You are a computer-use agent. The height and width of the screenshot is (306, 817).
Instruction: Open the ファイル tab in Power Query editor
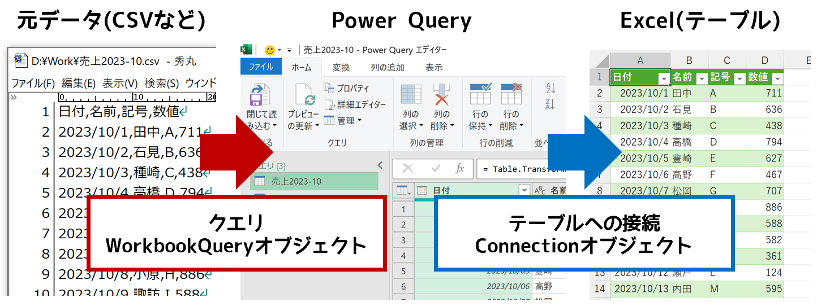[x=261, y=67]
